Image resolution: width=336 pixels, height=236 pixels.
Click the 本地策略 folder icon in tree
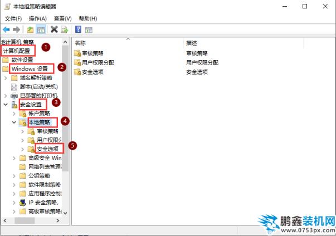tap(23, 122)
